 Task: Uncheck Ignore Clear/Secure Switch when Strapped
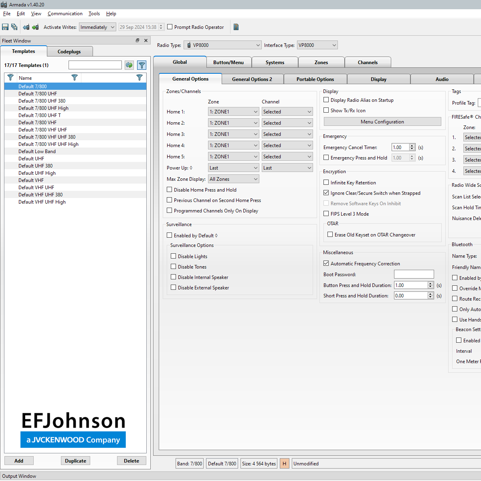[326, 193]
